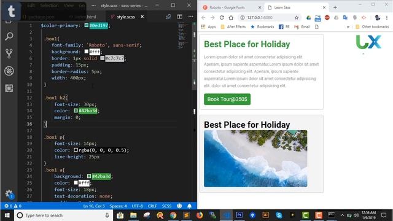Click the Type here to search box

point(63,215)
